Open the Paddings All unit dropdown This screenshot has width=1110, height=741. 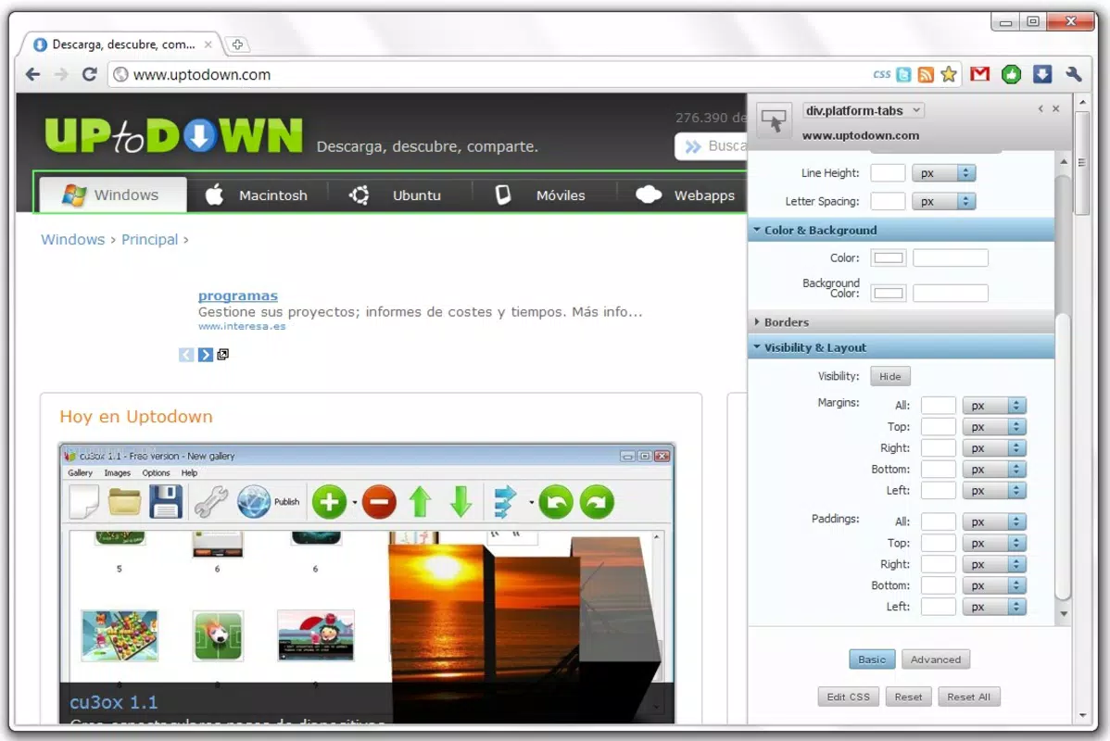(994, 521)
